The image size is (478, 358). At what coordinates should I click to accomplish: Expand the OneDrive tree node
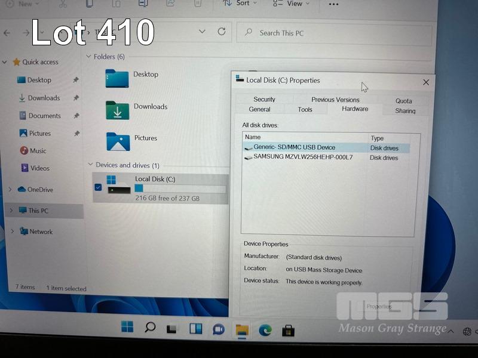[x=10, y=190]
